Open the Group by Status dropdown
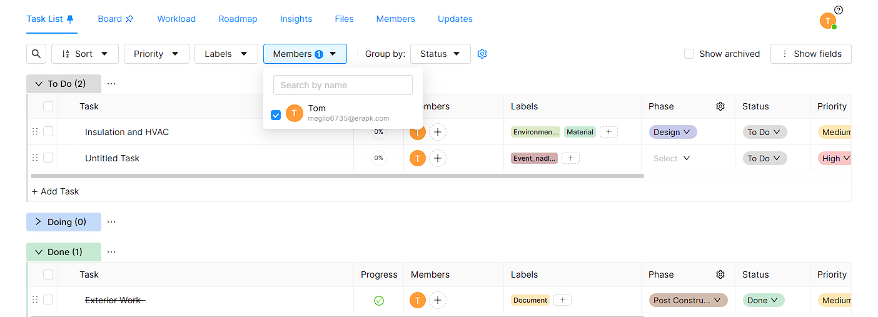The height and width of the screenshot is (317, 878). (x=440, y=54)
